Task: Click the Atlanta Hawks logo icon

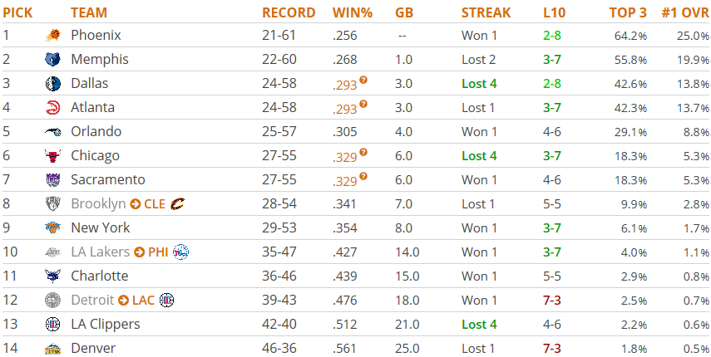Action: tap(52, 107)
